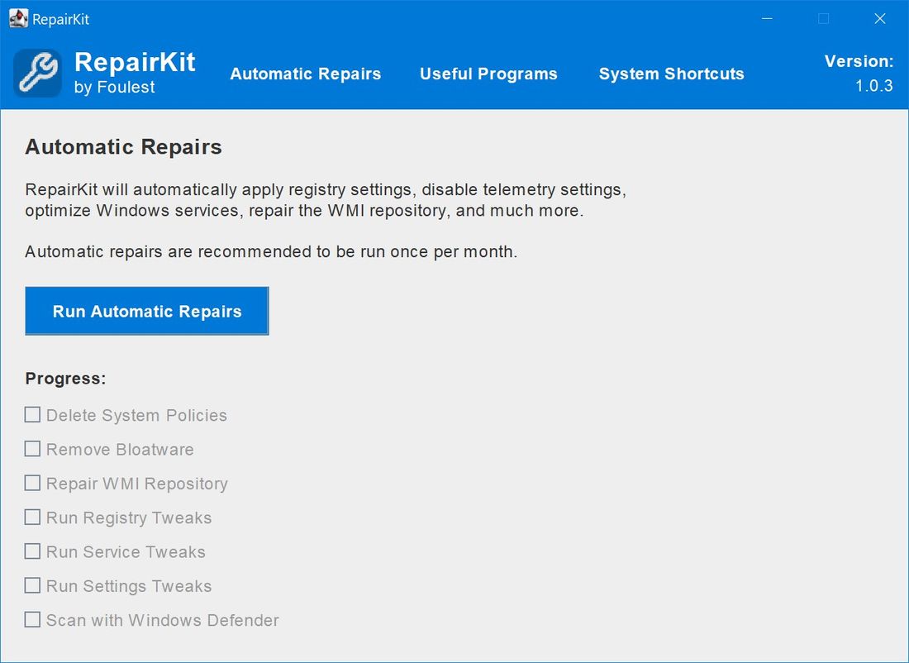This screenshot has width=909, height=663.
Task: Minimize the RepairKit window
Action: [766, 18]
